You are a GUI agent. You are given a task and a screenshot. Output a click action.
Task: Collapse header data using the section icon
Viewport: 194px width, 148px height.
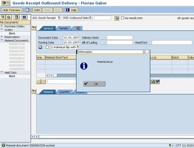coord(34,28)
